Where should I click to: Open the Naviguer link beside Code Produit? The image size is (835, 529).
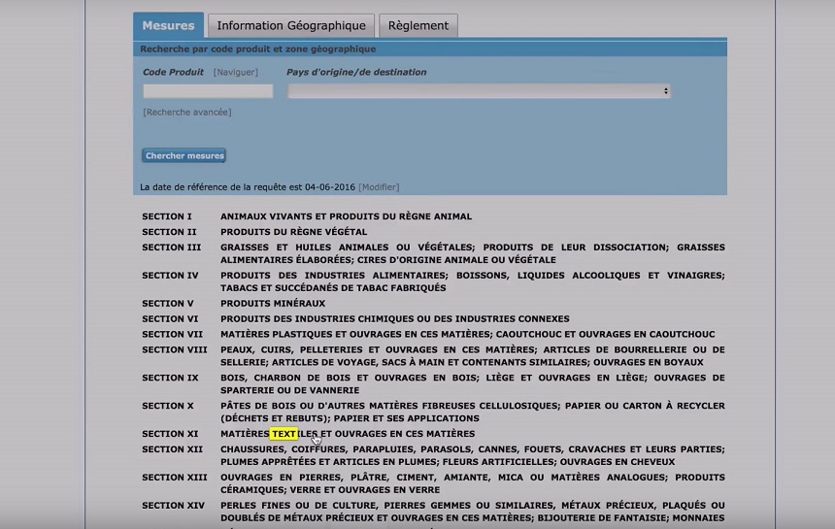click(x=236, y=72)
